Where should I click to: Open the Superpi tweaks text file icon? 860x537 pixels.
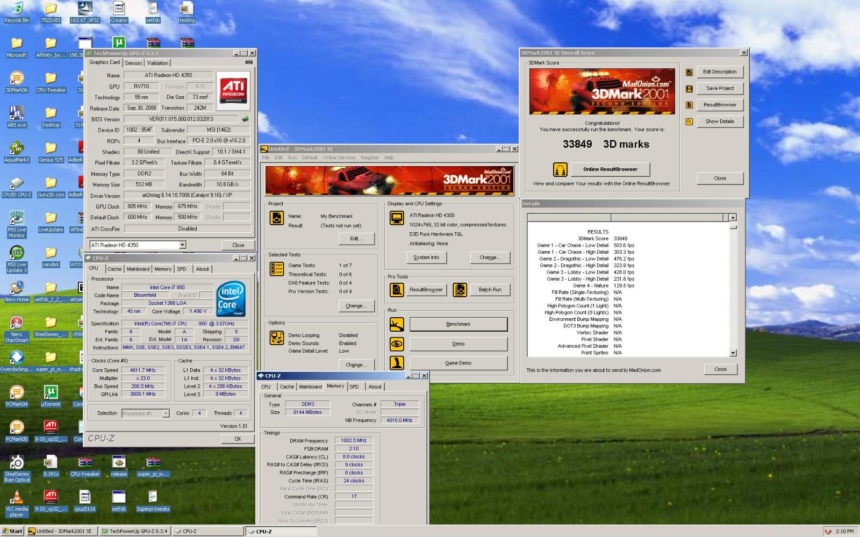(153, 500)
